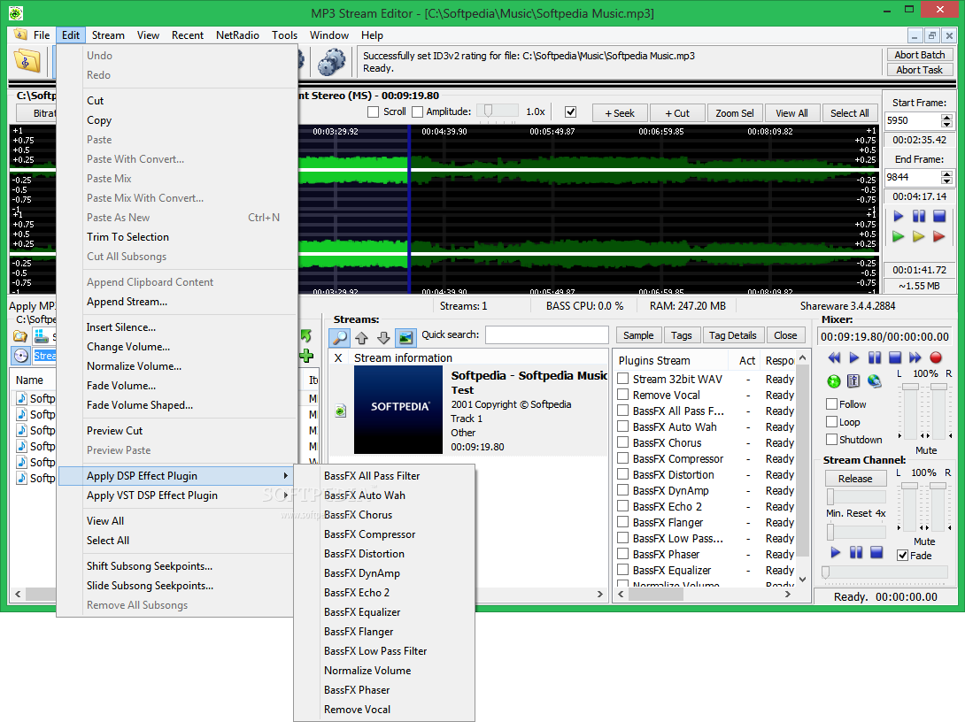Click the Tag Details button

click(732, 335)
